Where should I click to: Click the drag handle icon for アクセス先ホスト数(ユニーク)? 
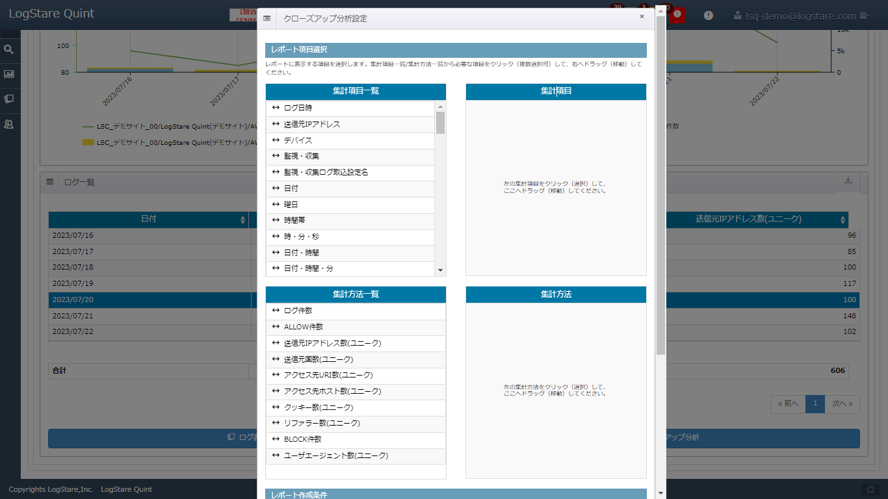[x=276, y=391]
